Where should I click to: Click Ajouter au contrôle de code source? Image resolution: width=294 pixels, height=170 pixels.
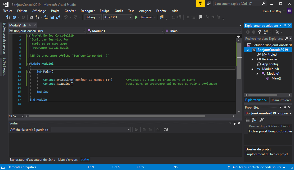[x=257, y=167]
